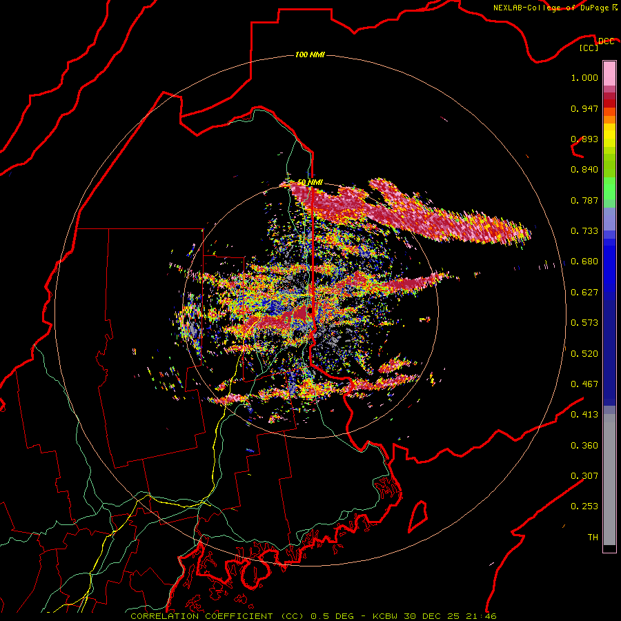
Task: Pick the periwinkle color bar segment
Action: pyautogui.click(x=609, y=219)
